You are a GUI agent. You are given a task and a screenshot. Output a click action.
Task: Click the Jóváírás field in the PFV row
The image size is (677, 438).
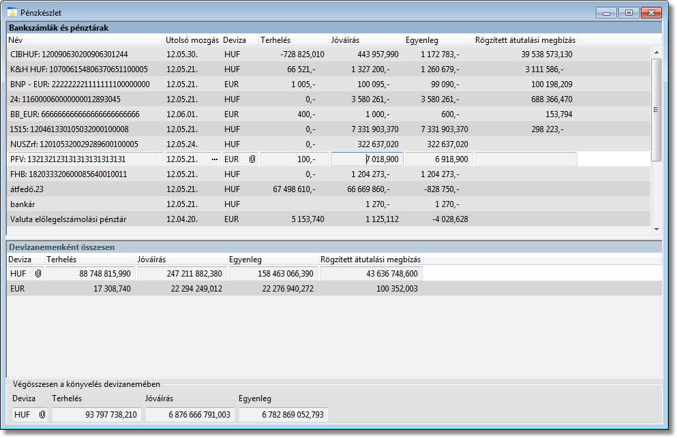[367, 159]
